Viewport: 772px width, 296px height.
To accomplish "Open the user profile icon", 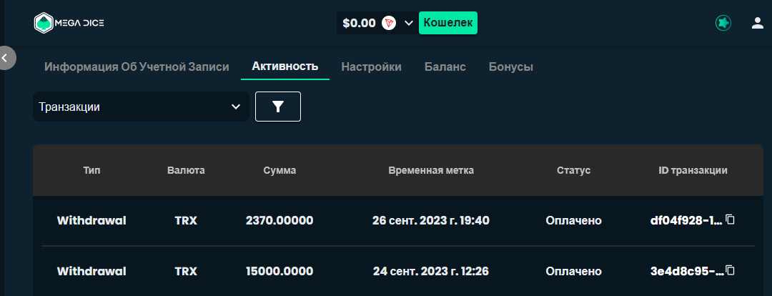I will click(758, 23).
